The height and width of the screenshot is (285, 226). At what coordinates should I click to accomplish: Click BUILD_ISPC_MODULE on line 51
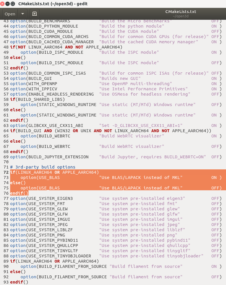coord(61,63)
